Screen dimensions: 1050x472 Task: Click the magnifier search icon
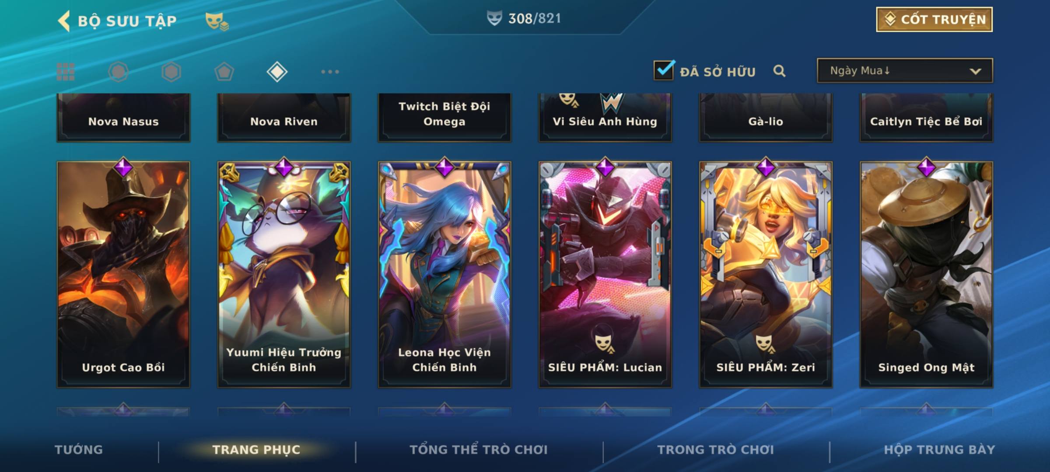pos(779,71)
